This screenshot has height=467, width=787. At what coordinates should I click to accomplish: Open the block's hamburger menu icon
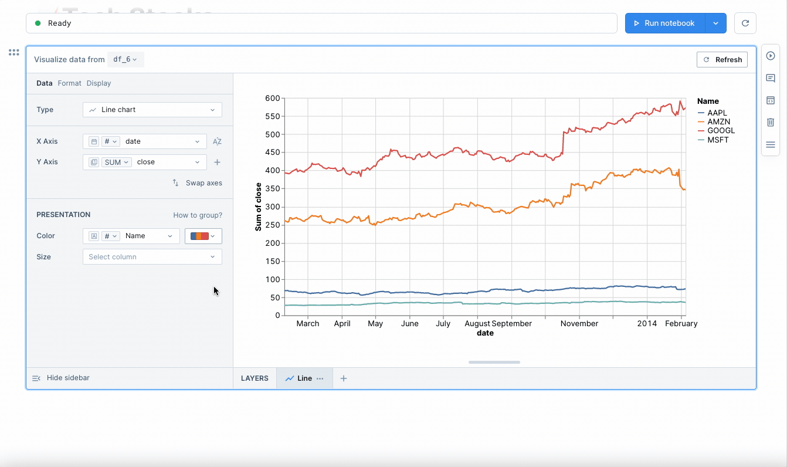click(771, 145)
